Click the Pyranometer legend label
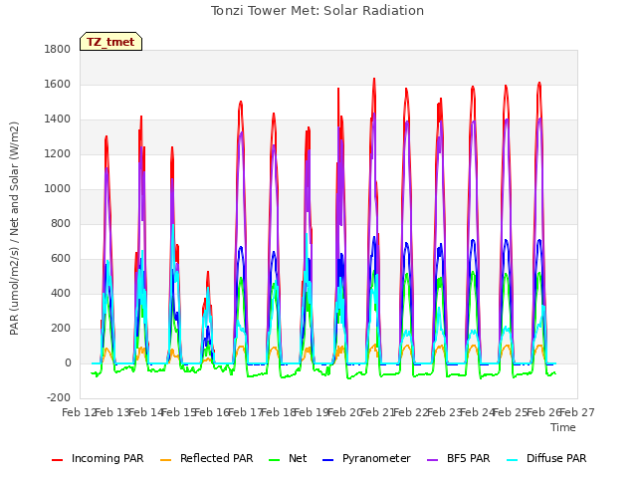The height and width of the screenshot is (478, 637). pyautogui.click(x=376, y=458)
